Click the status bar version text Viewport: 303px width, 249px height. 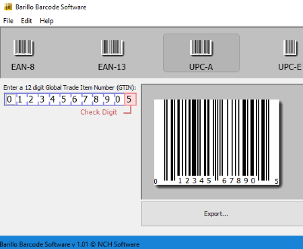pyautogui.click(x=69, y=244)
